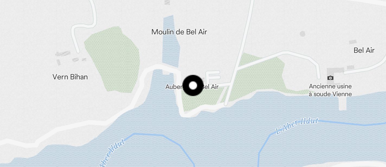Click the round grey building northeast
Viewport: 386px width, 167px height.
tap(303, 34)
